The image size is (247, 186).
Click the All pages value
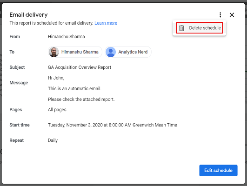click(57, 110)
